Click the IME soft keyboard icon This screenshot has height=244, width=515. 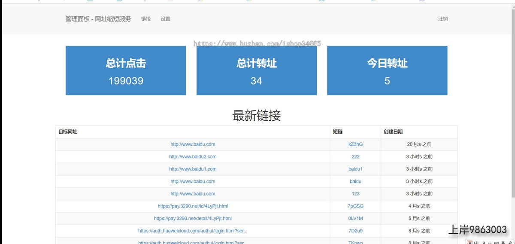(x=497, y=242)
